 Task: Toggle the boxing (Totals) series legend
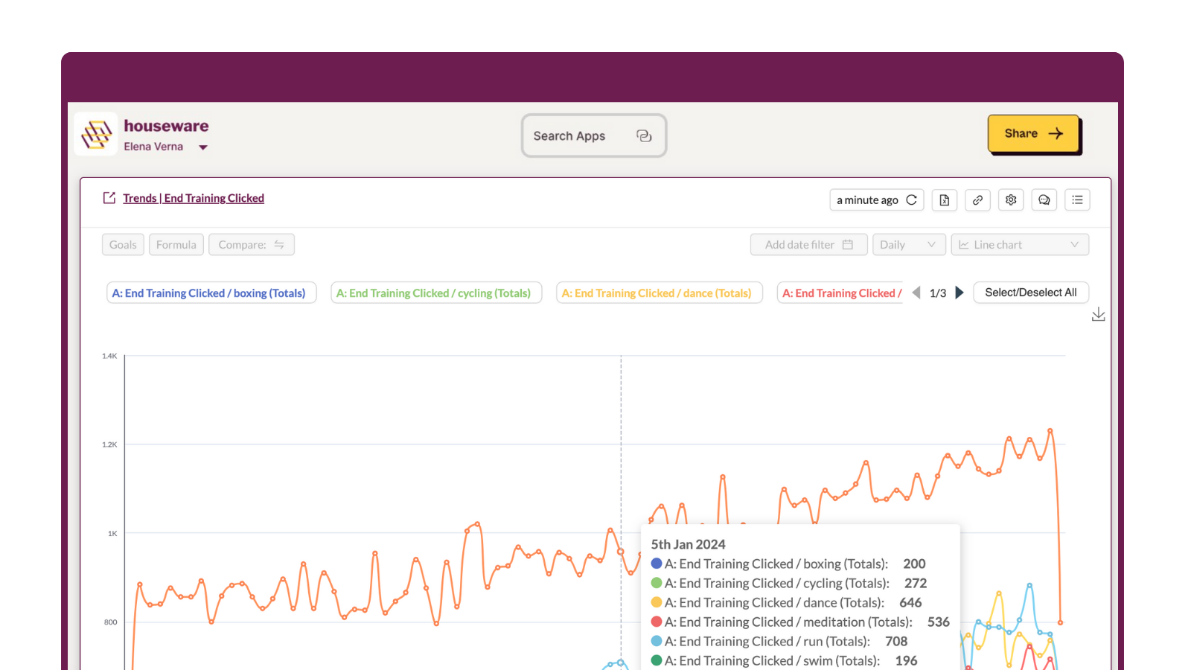211,293
